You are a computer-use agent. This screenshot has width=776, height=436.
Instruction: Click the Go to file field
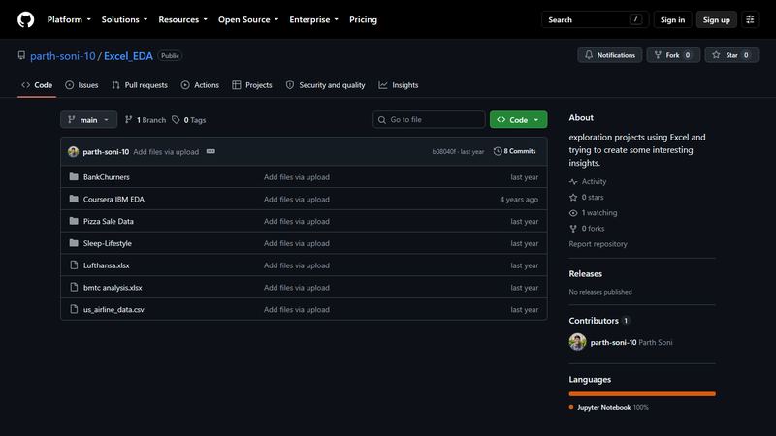[429, 119]
